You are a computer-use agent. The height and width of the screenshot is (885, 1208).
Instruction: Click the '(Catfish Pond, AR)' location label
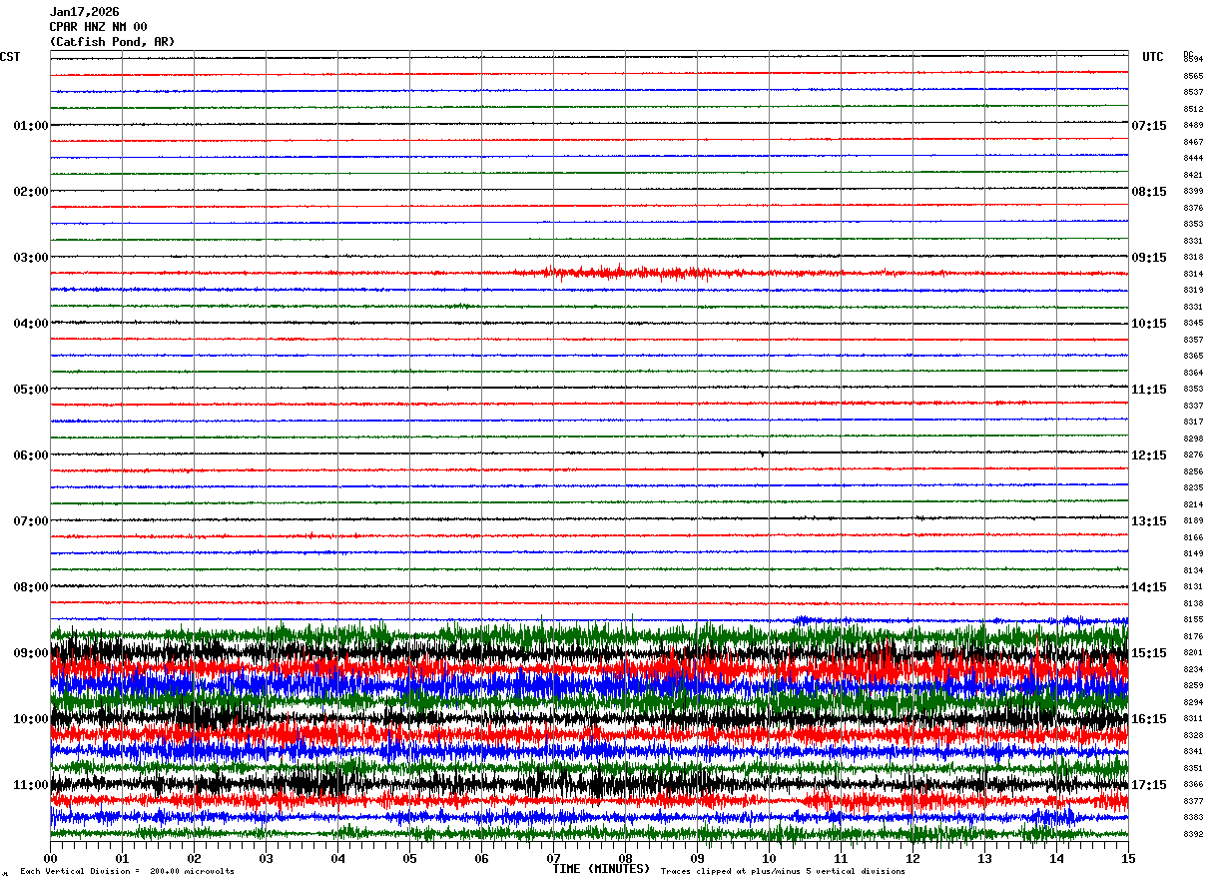pos(112,42)
